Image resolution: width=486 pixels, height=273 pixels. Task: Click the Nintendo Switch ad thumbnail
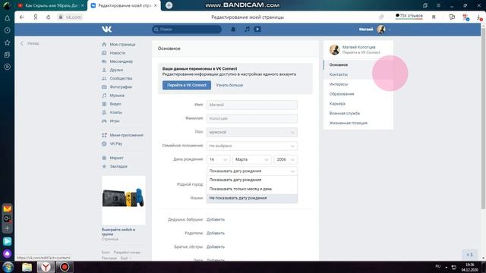pyautogui.click(x=124, y=200)
